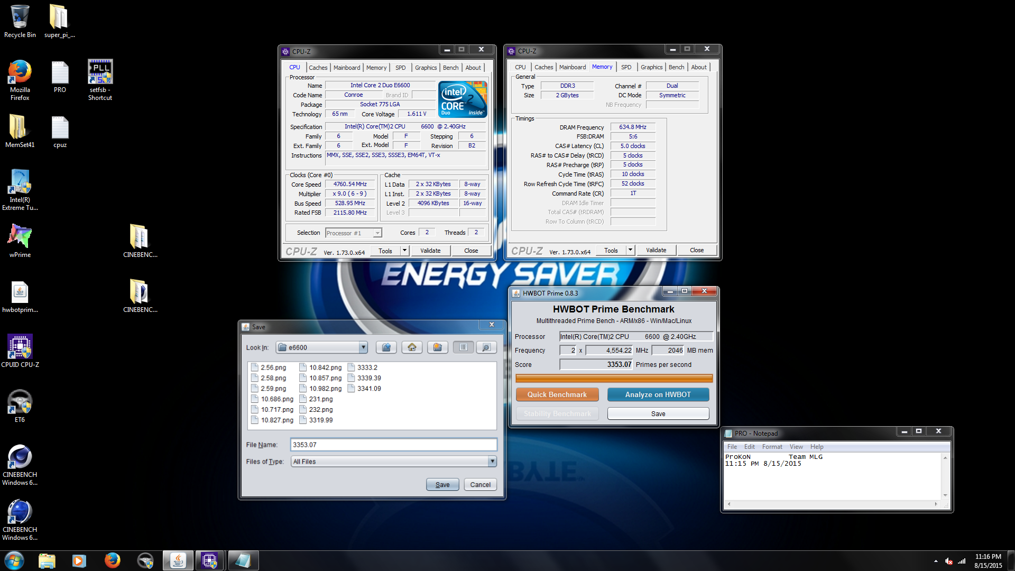Open the Caches tab in the CPU-Z window showing Processor info

click(318, 68)
